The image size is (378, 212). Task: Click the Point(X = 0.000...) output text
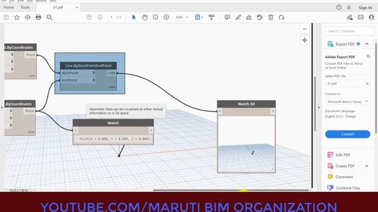(115, 139)
